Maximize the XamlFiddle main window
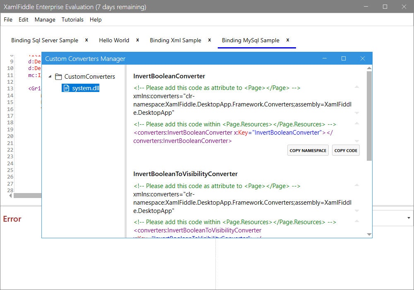 (x=385, y=7)
